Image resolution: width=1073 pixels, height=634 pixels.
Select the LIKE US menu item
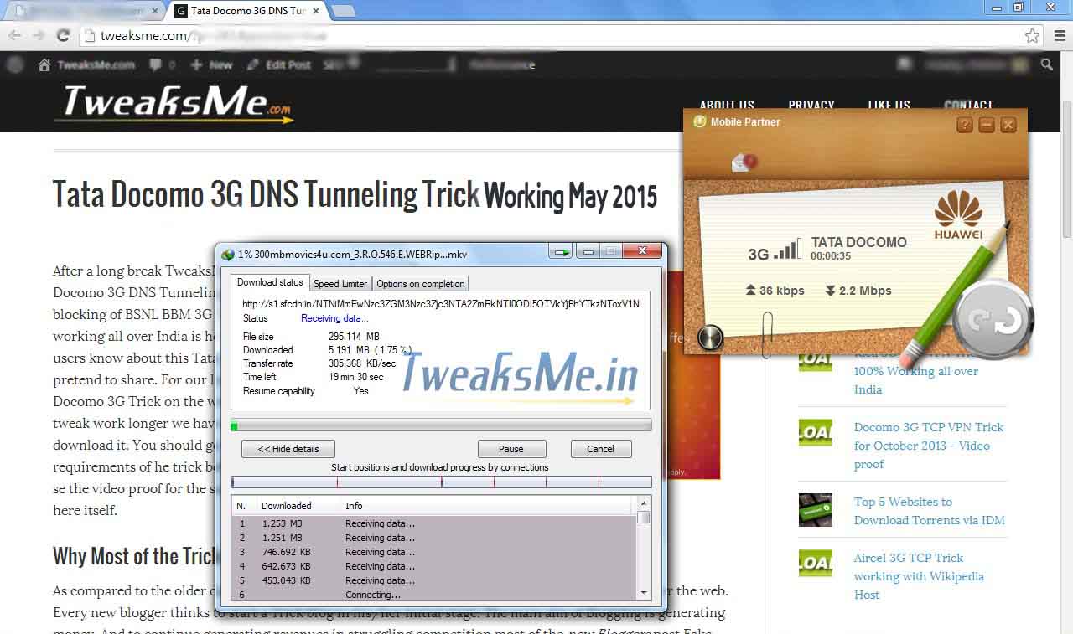pyautogui.click(x=889, y=105)
